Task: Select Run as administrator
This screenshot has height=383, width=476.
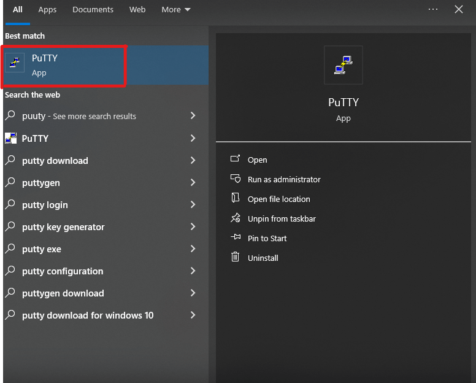Action: pos(284,179)
